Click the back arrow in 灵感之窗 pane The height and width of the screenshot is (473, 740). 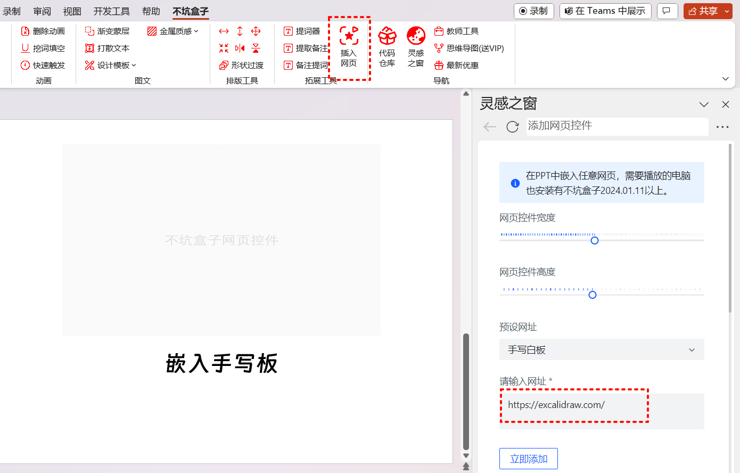pyautogui.click(x=490, y=126)
